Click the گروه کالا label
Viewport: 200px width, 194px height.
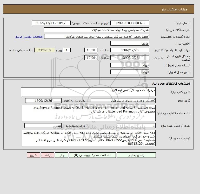(x=184, y=101)
